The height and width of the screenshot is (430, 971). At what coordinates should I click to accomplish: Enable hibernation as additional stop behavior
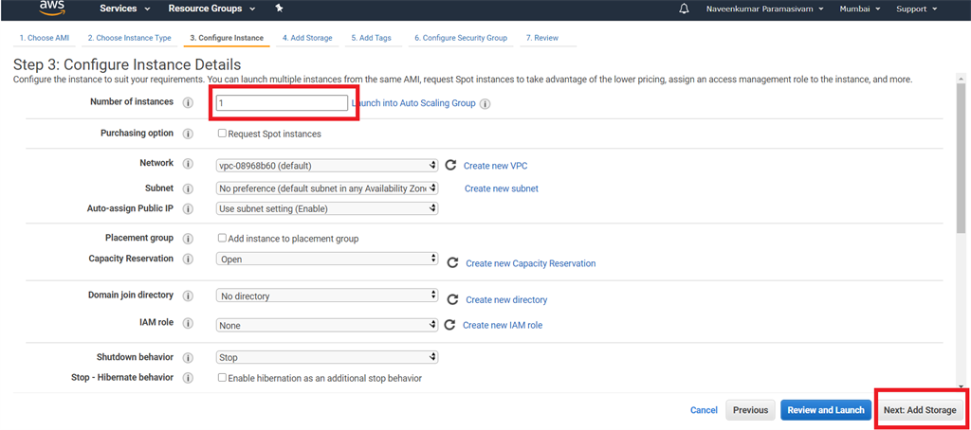point(222,377)
